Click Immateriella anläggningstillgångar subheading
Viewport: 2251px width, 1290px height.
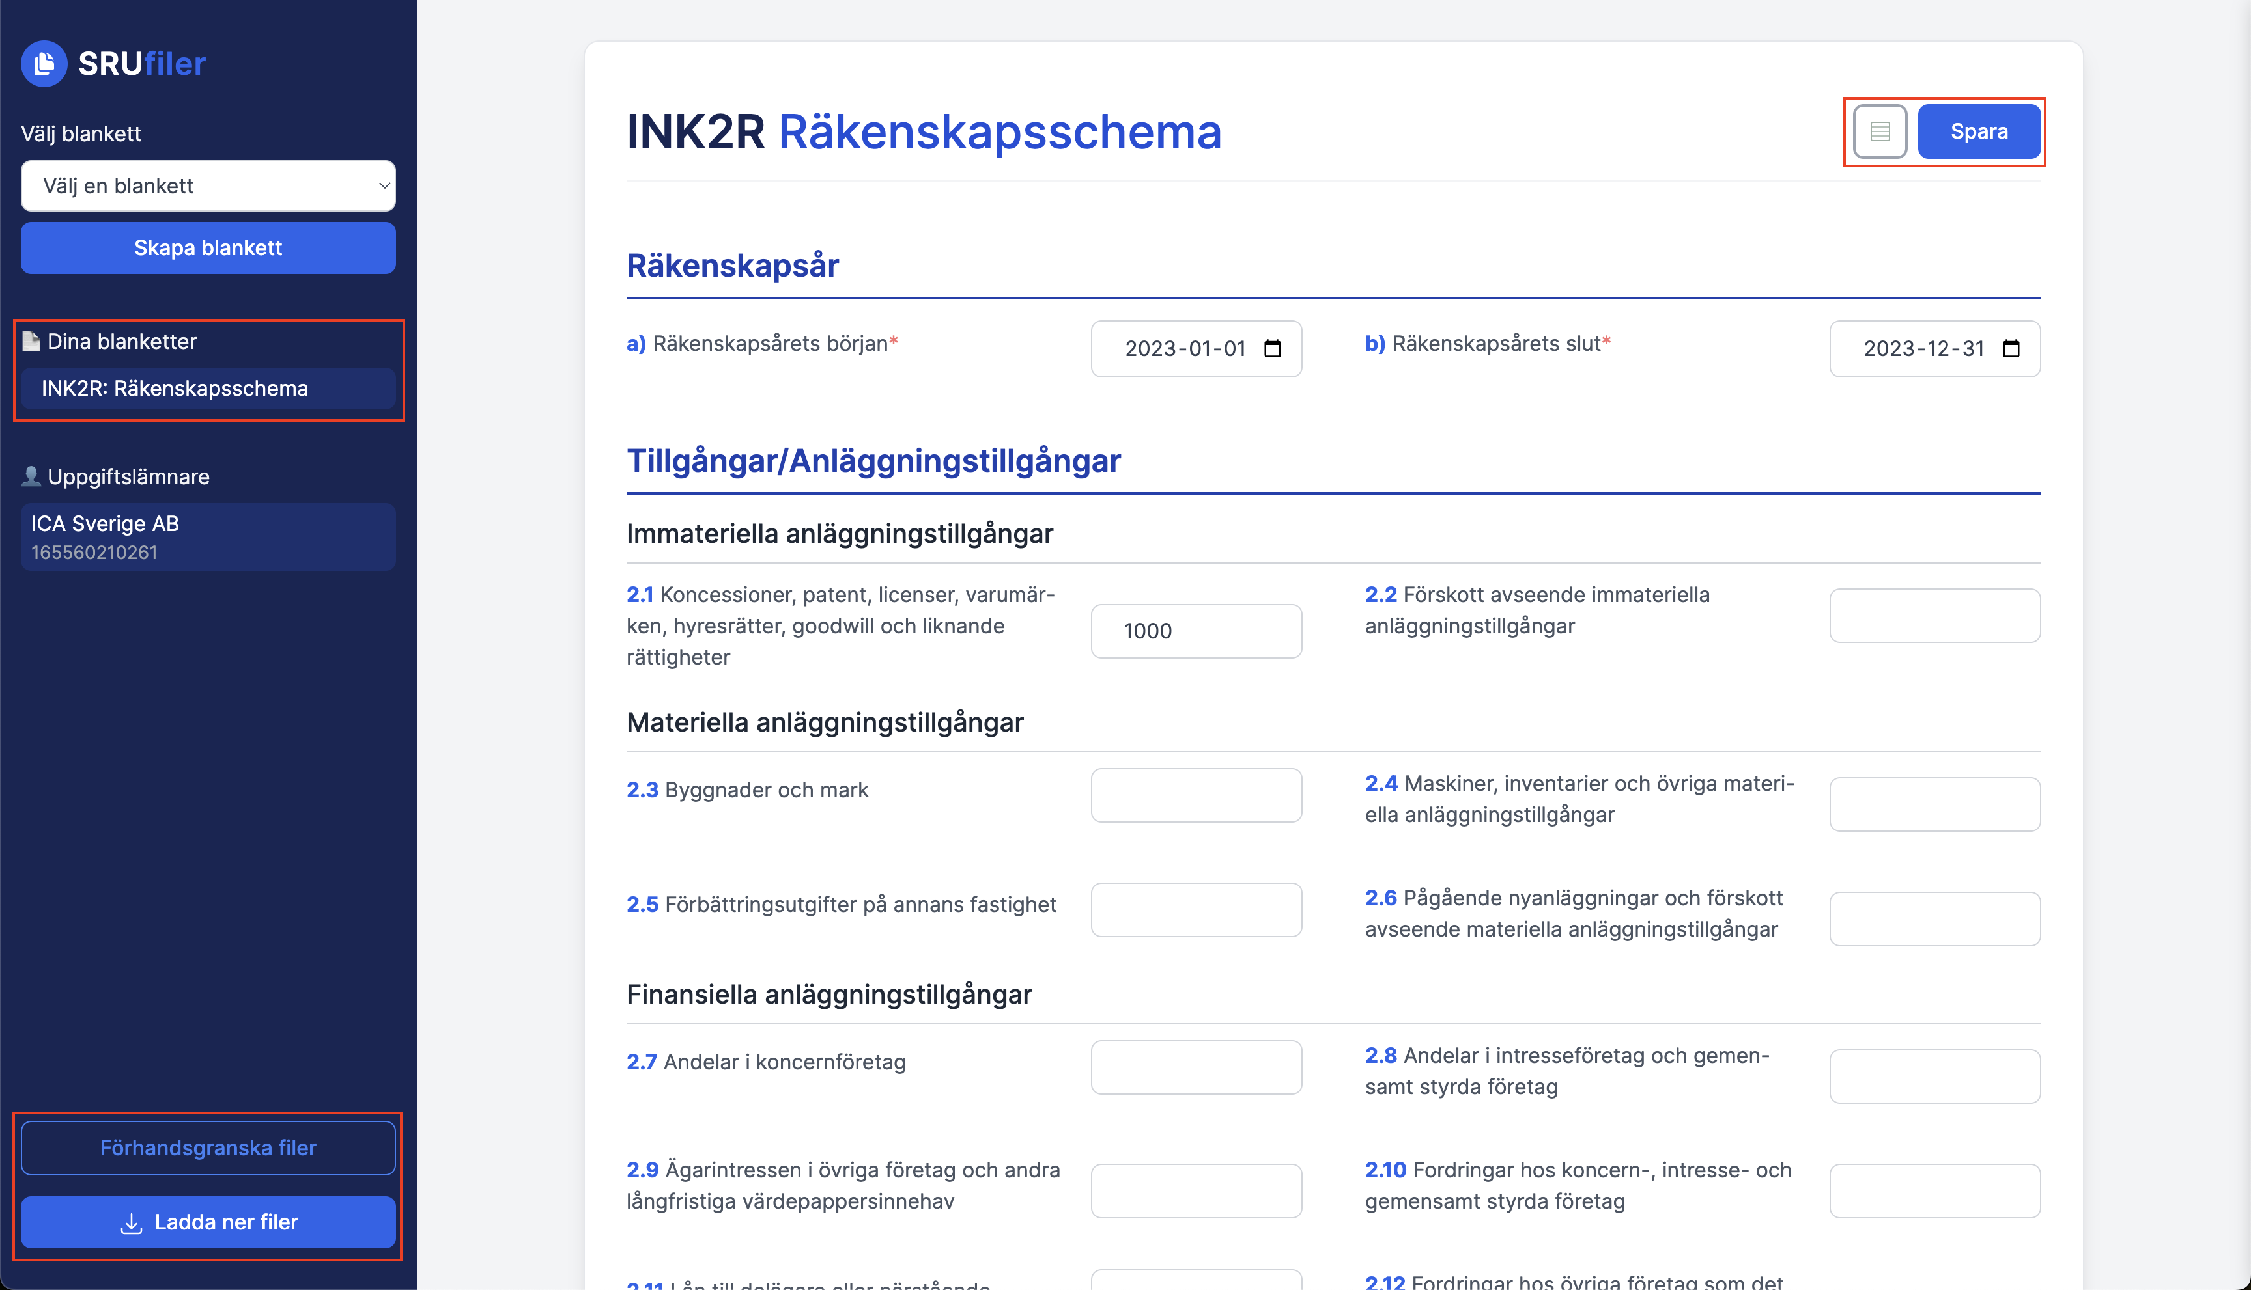(x=840, y=533)
